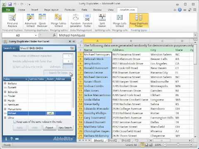Expand the Barbara node in results tree
Image resolution: width=199 pixels, height=149 pixels.
pos(5,83)
